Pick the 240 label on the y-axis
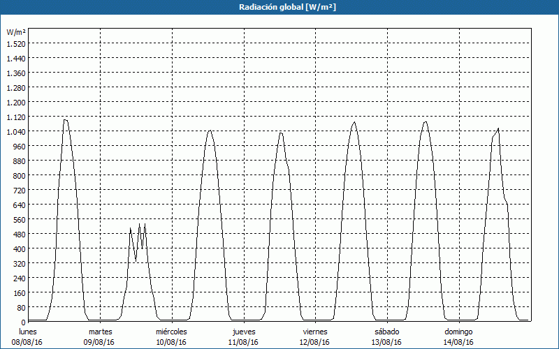 pos(18,279)
